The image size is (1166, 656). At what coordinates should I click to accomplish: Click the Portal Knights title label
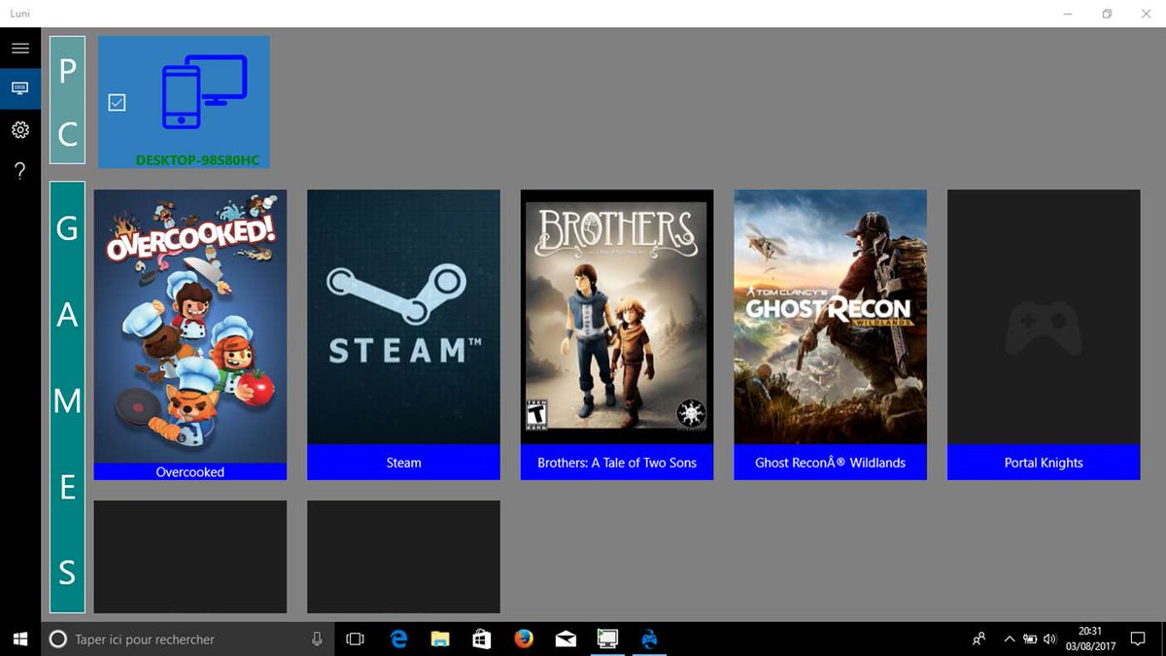click(1044, 463)
